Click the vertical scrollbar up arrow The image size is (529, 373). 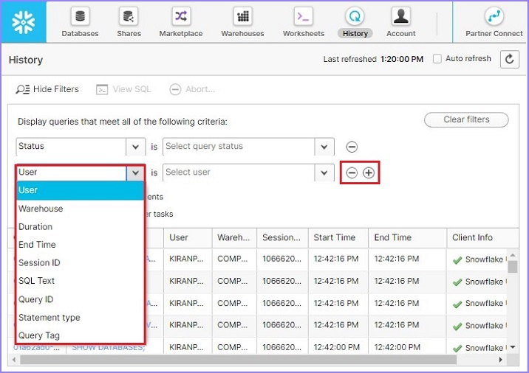(513, 255)
